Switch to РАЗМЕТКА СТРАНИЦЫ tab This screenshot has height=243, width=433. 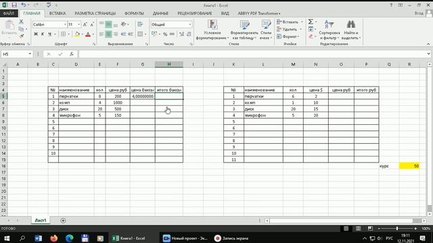[x=95, y=13]
